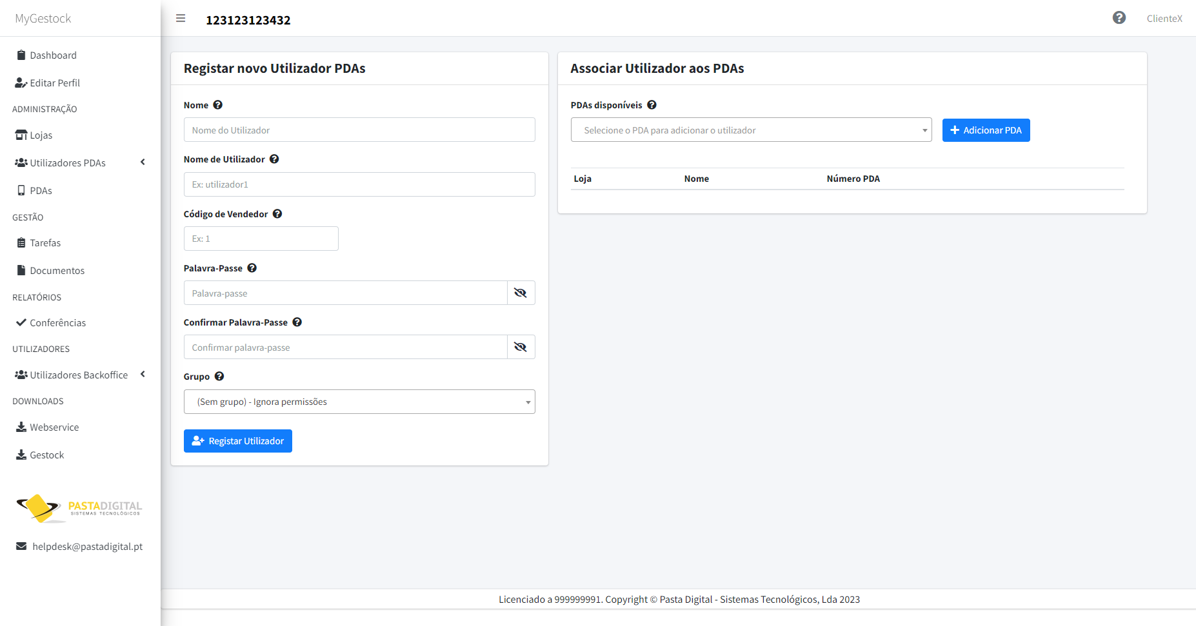Focus the Nome do Utilizador input

pyautogui.click(x=359, y=130)
